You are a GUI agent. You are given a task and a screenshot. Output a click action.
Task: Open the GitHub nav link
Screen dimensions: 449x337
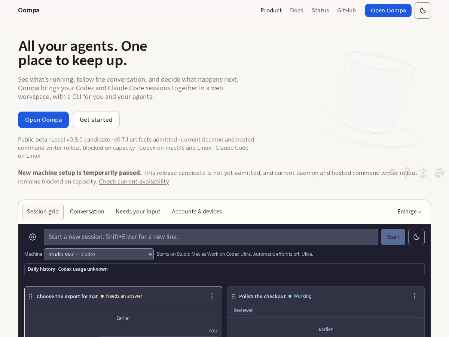(346, 10)
